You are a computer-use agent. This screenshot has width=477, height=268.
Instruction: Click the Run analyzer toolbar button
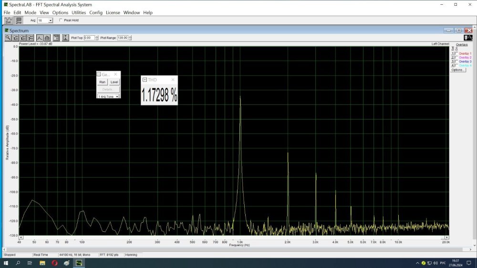pyautogui.click(x=8, y=20)
